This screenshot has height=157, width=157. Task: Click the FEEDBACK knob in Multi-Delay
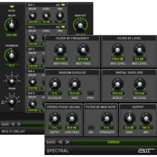[12, 55]
